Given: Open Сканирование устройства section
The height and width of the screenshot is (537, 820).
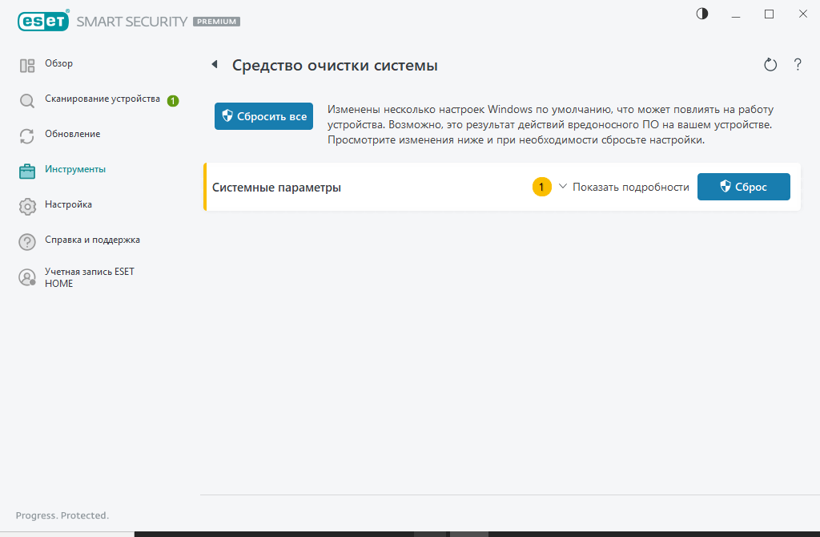Looking at the screenshot, I should [102, 99].
